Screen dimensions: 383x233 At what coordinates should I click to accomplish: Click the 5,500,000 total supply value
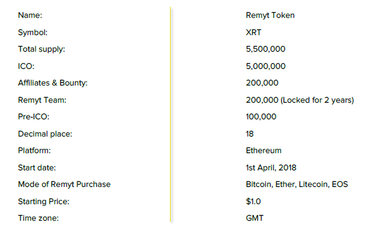266,49
